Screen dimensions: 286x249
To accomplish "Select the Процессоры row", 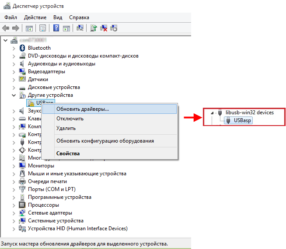I will 43,205.
